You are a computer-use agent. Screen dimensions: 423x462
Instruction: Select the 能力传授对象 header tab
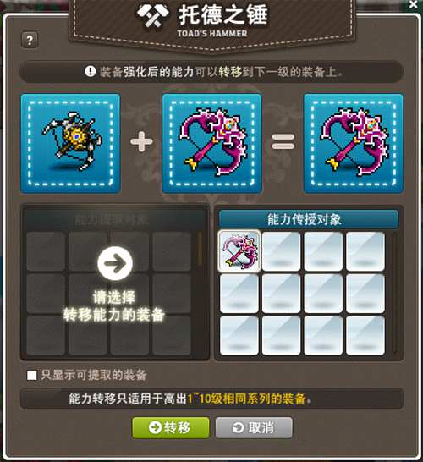click(309, 219)
